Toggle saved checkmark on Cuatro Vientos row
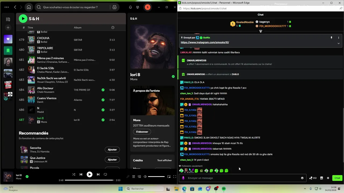 (x=103, y=100)
